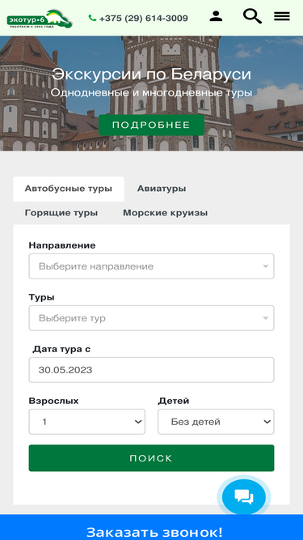Screen dimensions: 303x540
Task: Switch to the Горящие туры tab
Action: pos(61,213)
